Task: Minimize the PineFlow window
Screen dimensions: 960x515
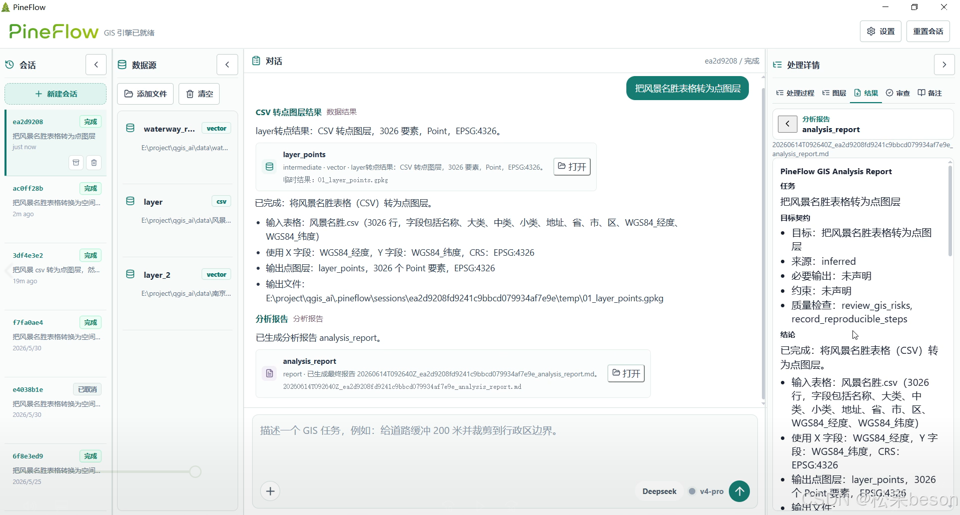Action: pos(885,7)
